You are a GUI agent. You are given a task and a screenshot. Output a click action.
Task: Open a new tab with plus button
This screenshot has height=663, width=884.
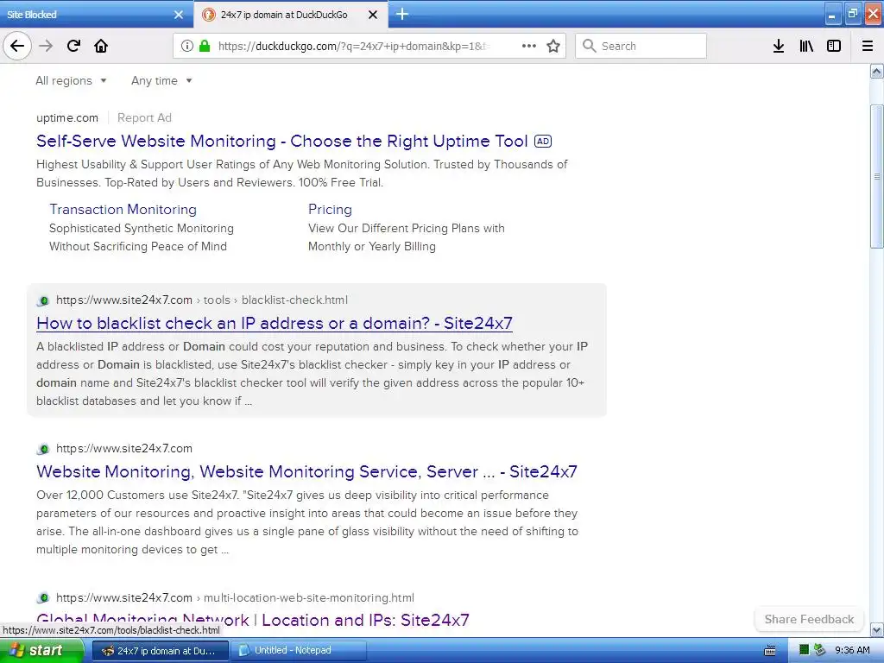402,14
